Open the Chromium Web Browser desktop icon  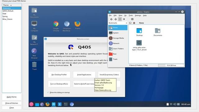pyautogui.click(x=67, y=26)
